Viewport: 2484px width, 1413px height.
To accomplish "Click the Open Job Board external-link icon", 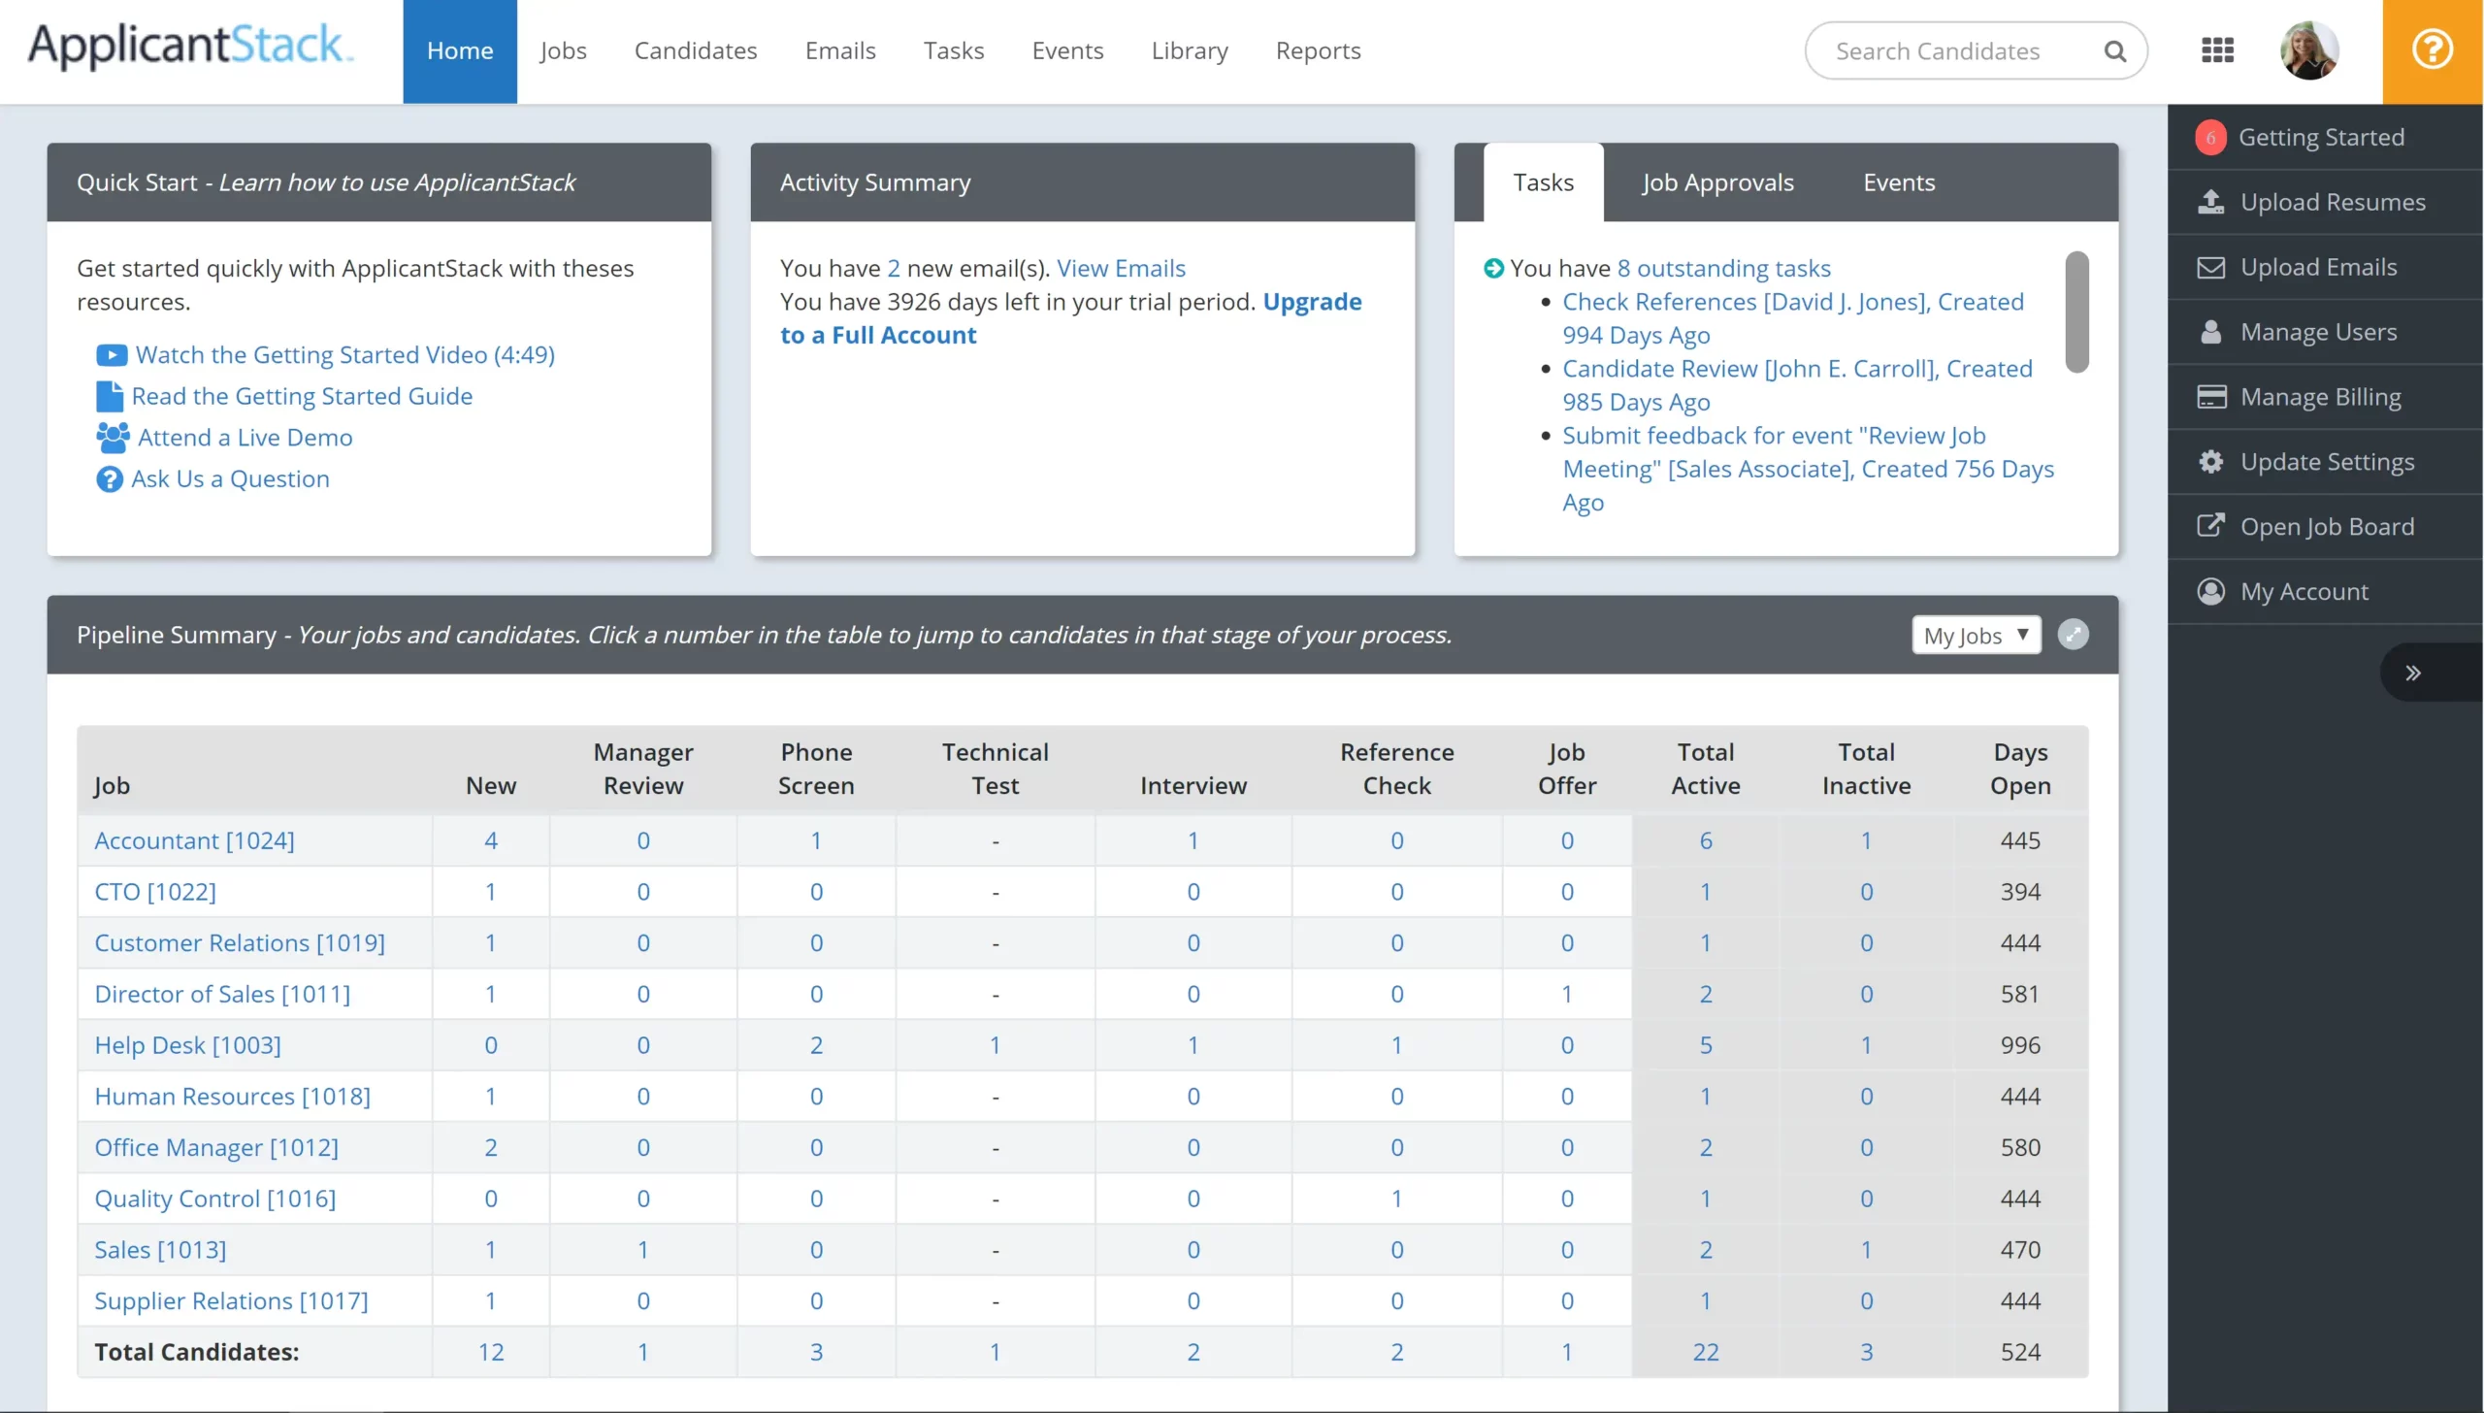I will tap(2210, 526).
